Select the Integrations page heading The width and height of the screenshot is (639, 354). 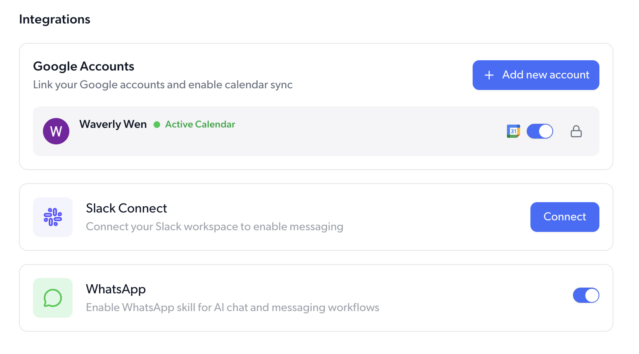pyautogui.click(x=54, y=19)
